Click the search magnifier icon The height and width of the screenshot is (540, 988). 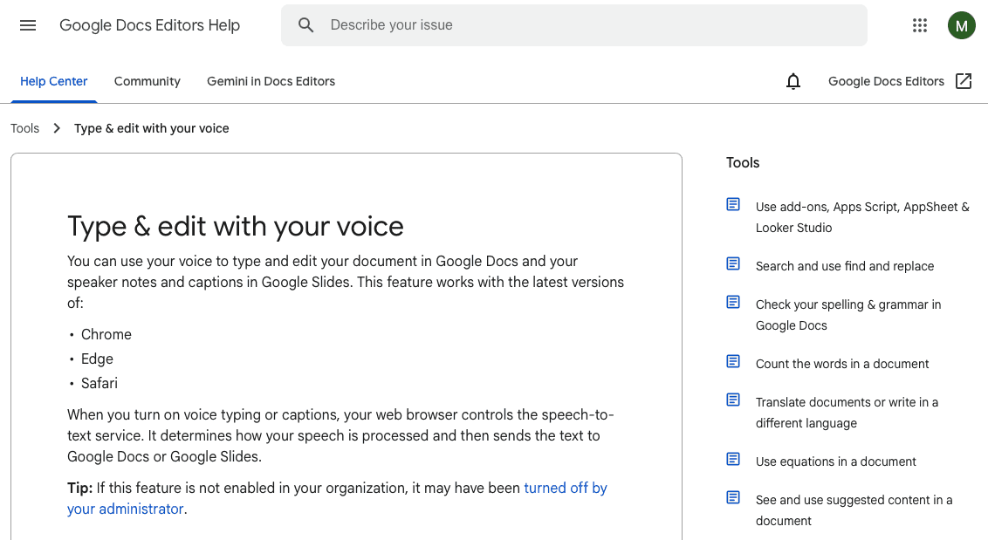(x=305, y=25)
